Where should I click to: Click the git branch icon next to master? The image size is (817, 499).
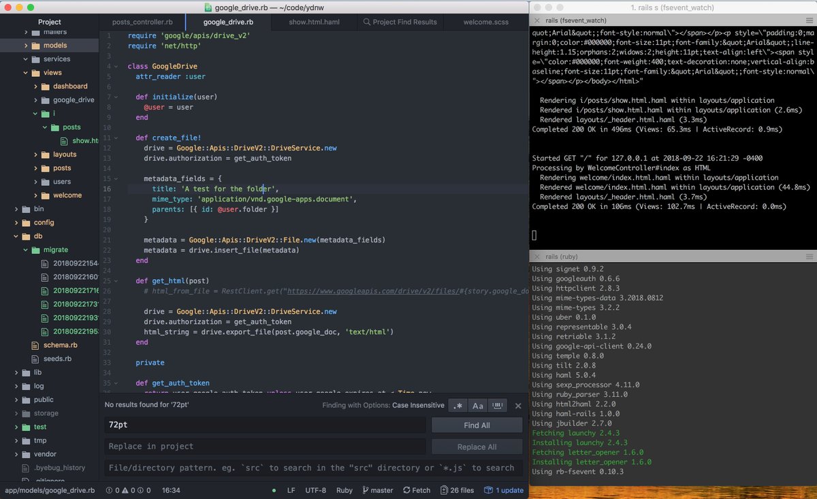(x=366, y=490)
